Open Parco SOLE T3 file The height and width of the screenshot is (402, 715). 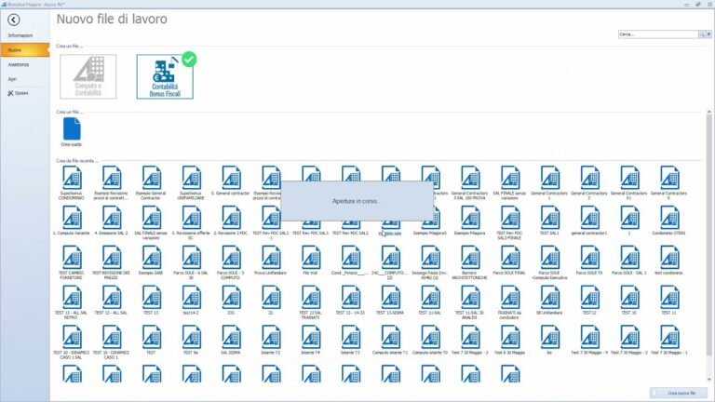[x=589, y=261]
